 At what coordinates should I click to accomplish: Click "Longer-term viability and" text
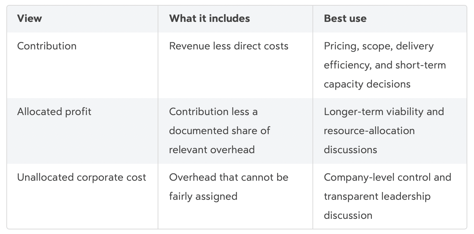(384, 112)
